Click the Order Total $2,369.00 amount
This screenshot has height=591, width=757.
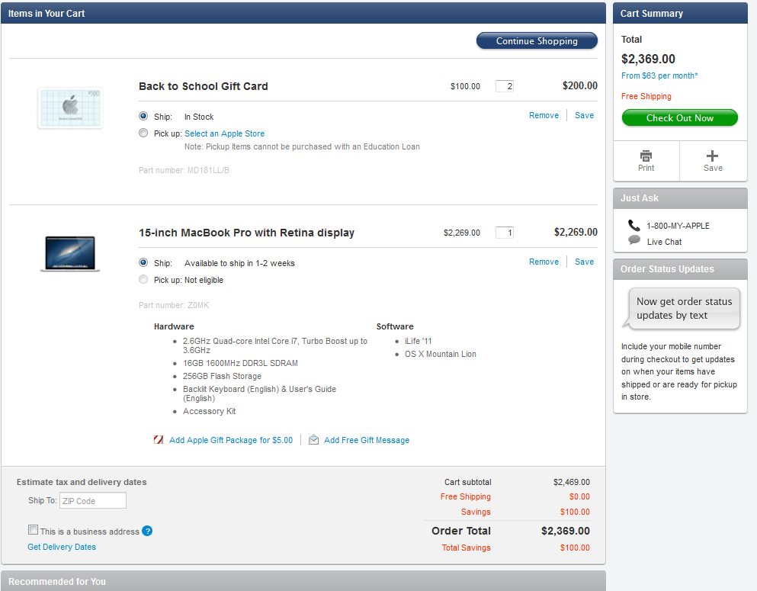tap(566, 531)
